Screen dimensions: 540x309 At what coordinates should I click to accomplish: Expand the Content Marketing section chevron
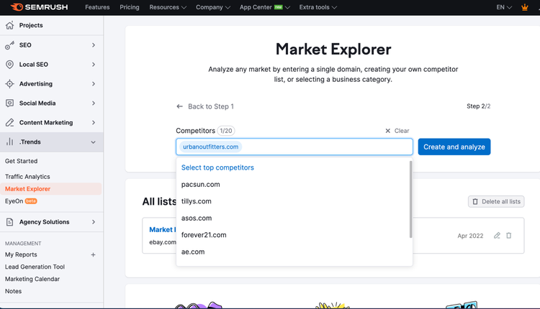[94, 122]
